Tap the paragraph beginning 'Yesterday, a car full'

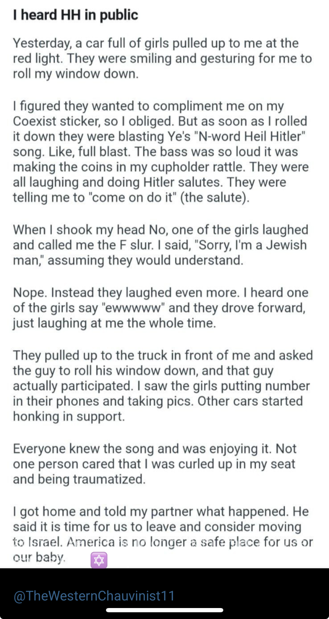pos(162,59)
